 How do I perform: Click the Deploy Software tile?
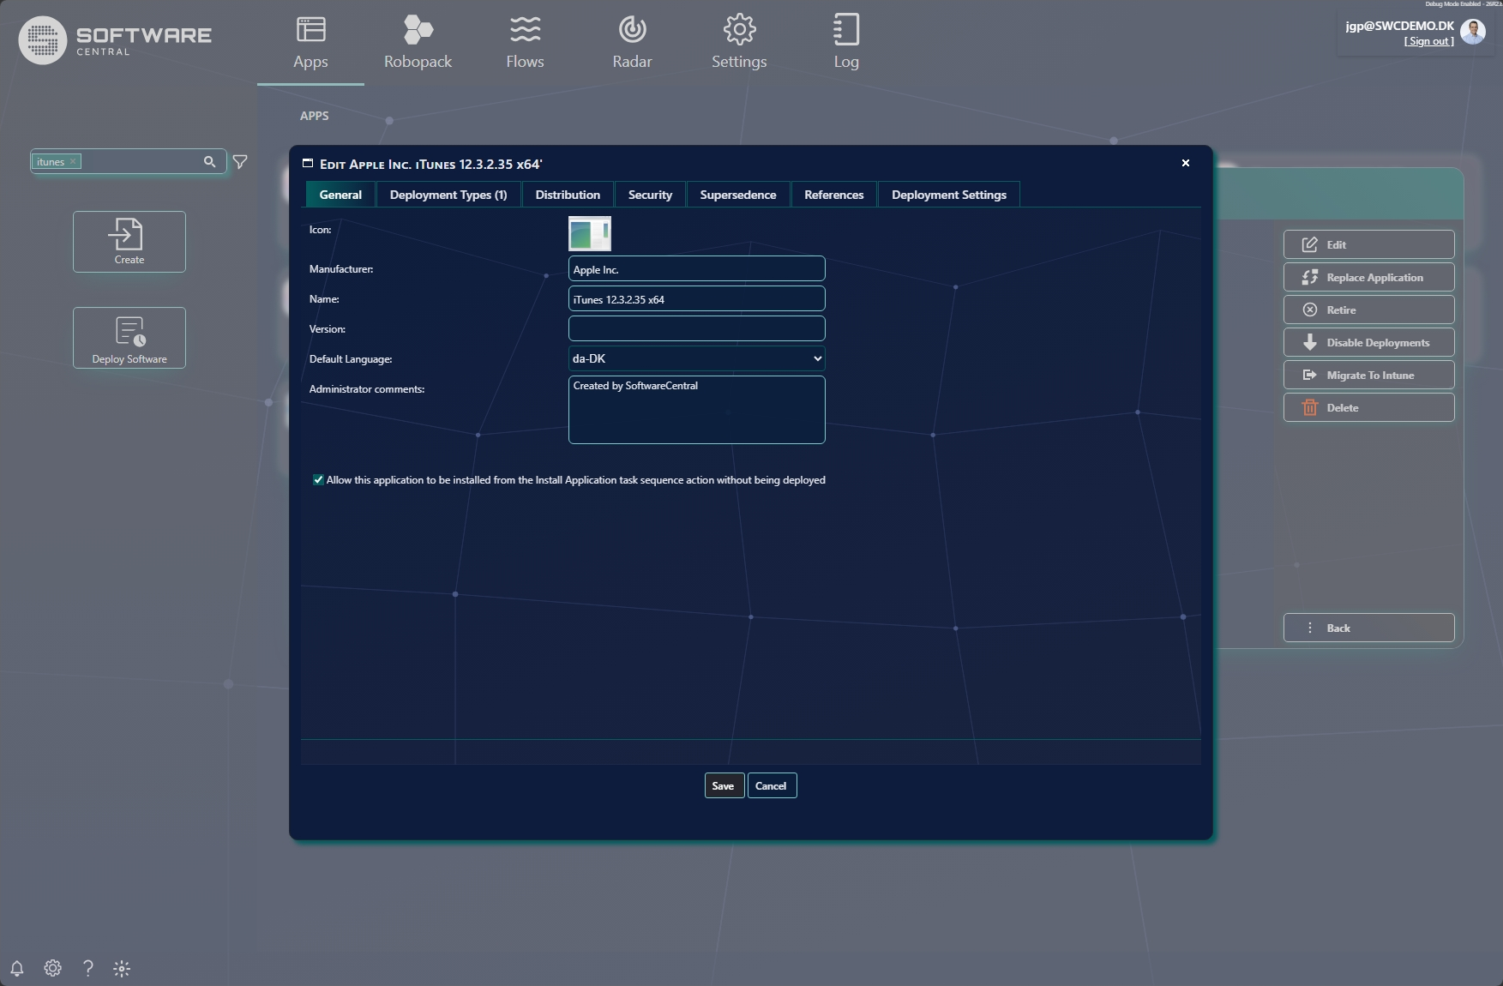pos(129,338)
